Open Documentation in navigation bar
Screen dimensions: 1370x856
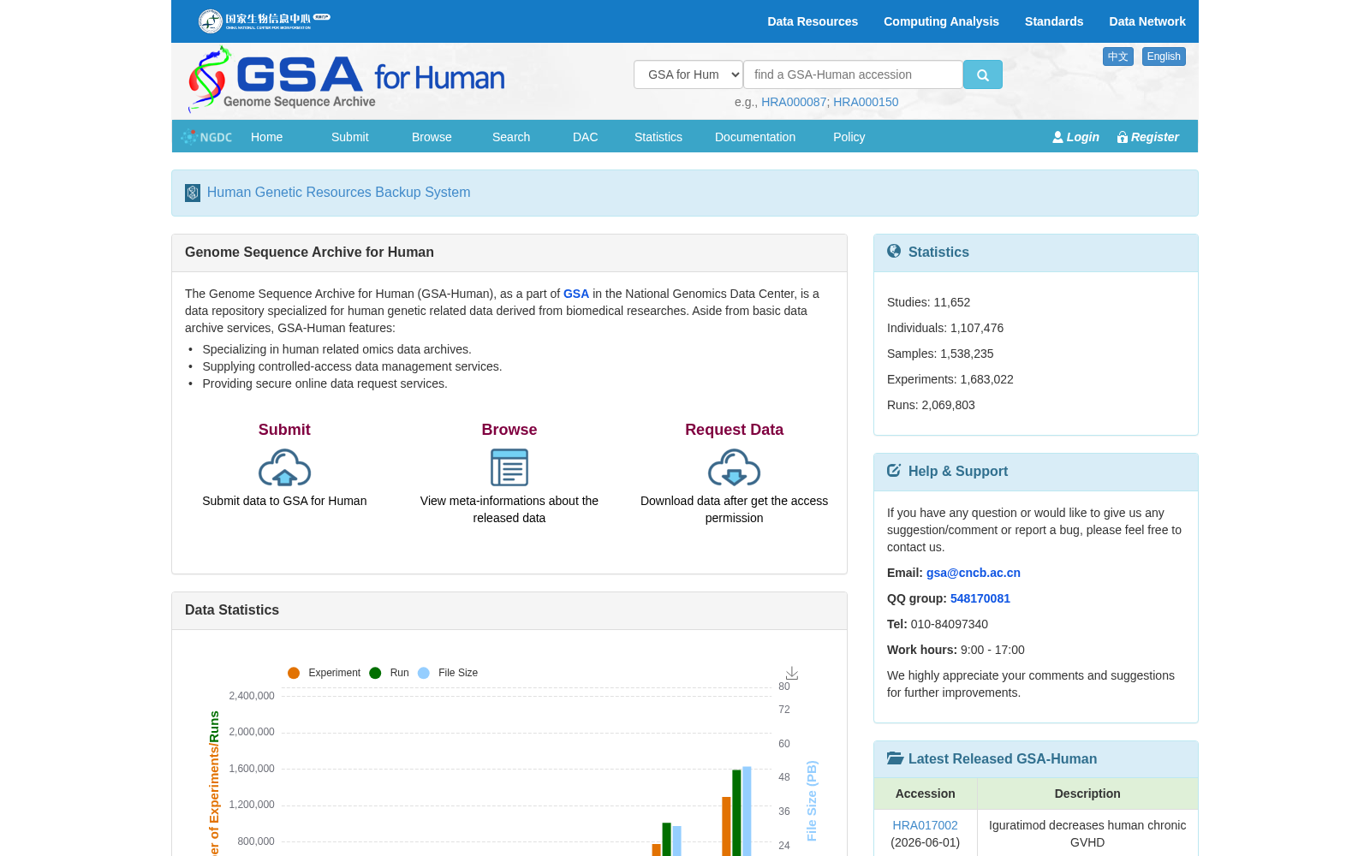755,137
